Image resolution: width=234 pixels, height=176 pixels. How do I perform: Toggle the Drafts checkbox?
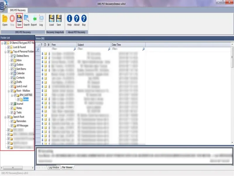point(12,82)
